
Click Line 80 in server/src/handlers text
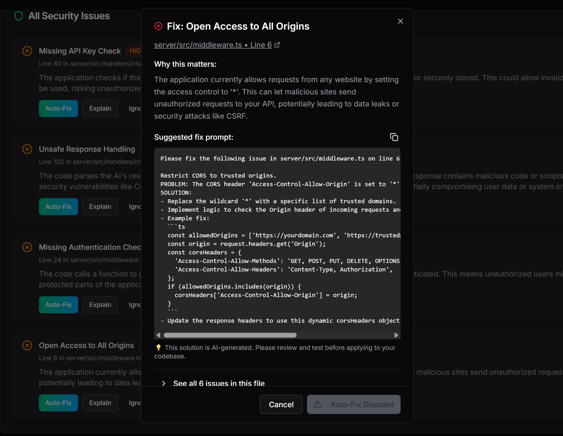(x=90, y=64)
